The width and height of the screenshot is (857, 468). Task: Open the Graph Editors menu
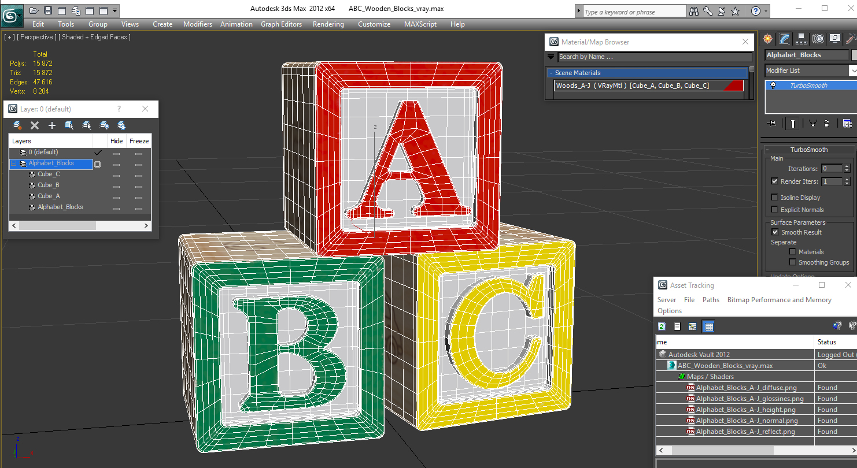pyautogui.click(x=281, y=24)
